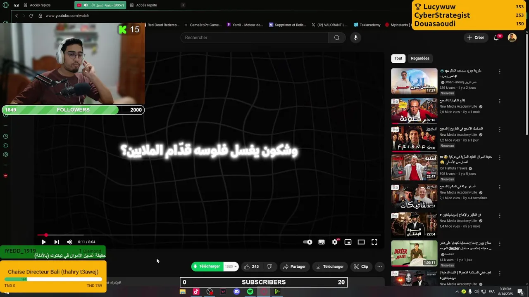Open the 1:05:11 Dexter video thumbnail

point(414,253)
